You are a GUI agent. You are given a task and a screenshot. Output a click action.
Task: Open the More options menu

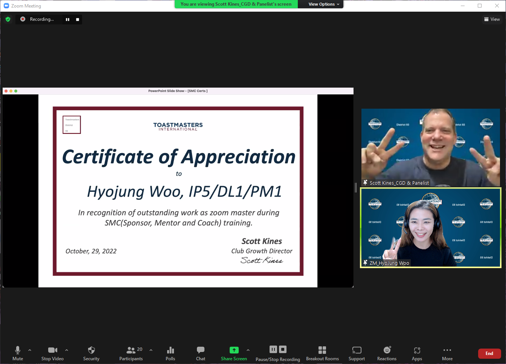[x=447, y=353]
